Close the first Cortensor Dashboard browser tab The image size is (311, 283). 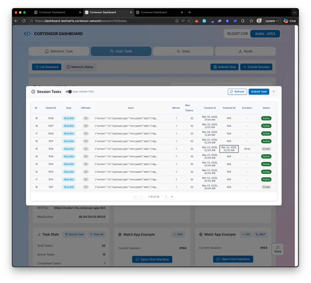pyautogui.click(x=80, y=12)
